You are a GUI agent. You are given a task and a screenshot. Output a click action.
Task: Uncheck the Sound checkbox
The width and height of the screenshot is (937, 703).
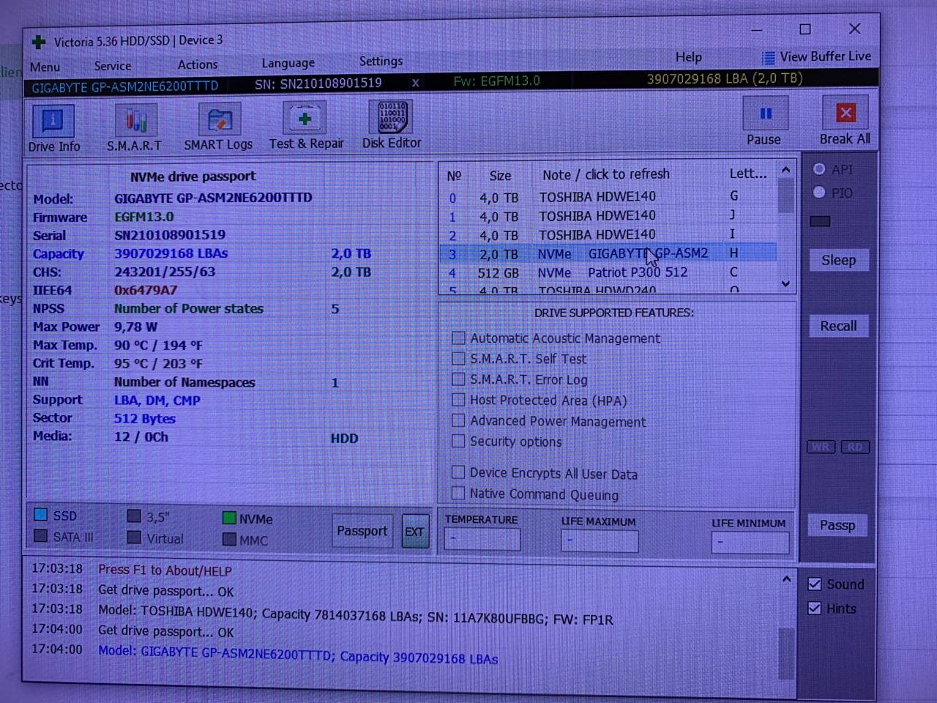pos(814,584)
